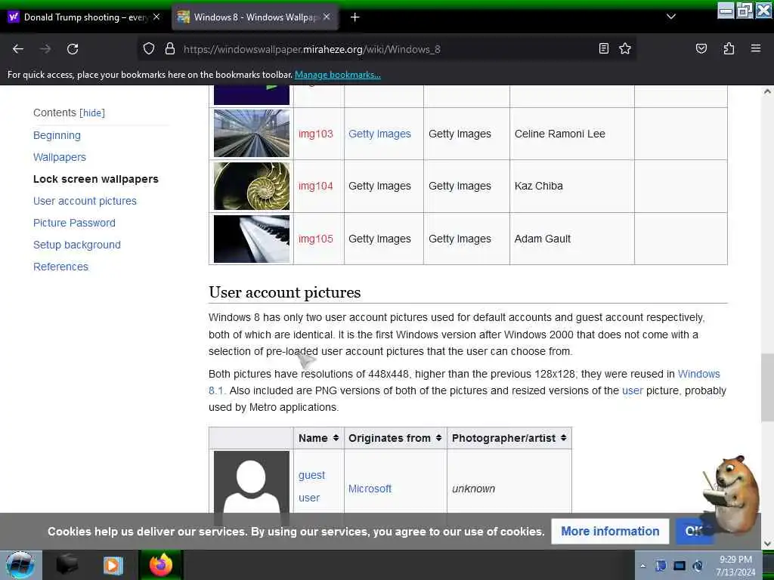Open the Manage bookmarks link
The width and height of the screenshot is (774, 580).
[338, 75]
